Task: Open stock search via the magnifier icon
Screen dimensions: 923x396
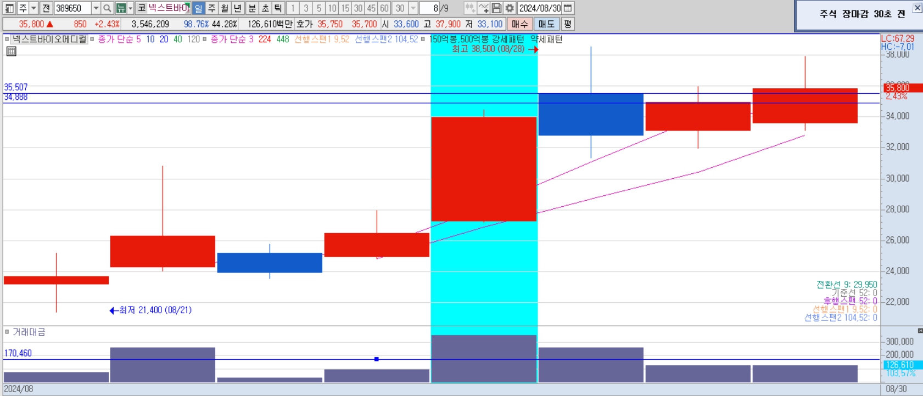Action: pos(108,8)
